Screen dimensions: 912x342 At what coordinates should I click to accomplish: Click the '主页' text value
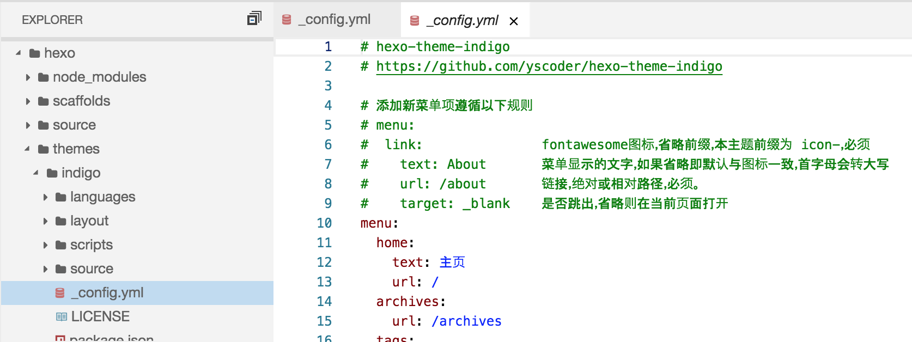tap(452, 262)
